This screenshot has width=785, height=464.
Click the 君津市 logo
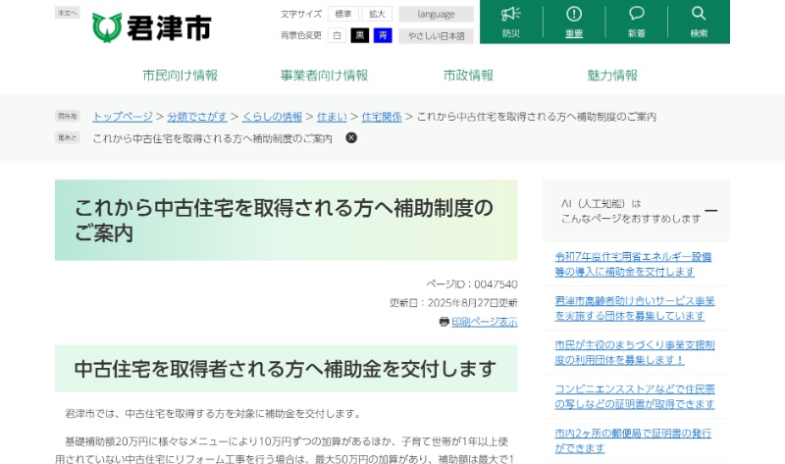151,26
